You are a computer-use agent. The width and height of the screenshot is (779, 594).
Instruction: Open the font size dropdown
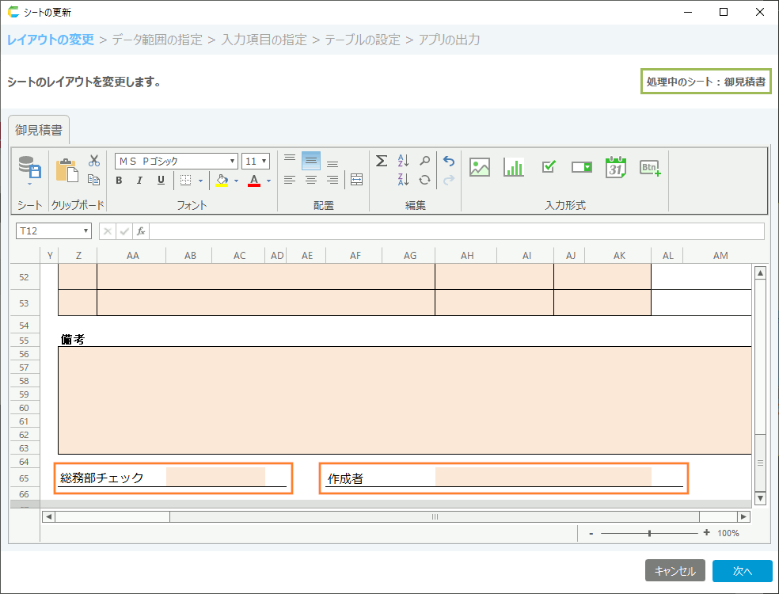click(256, 161)
